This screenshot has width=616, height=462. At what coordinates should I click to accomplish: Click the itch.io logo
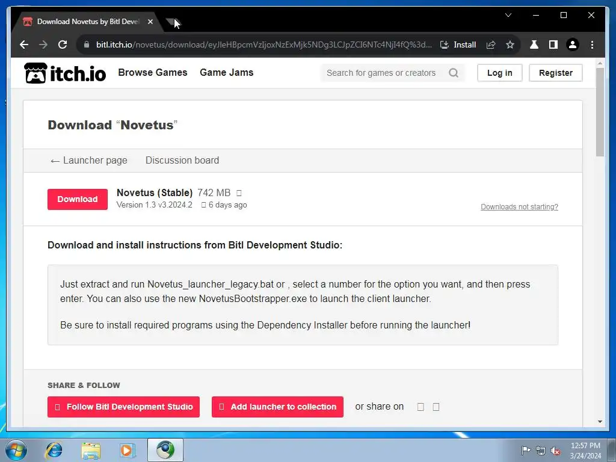[65, 73]
